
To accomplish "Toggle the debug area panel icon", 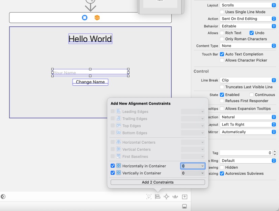I will pos(185,206).
